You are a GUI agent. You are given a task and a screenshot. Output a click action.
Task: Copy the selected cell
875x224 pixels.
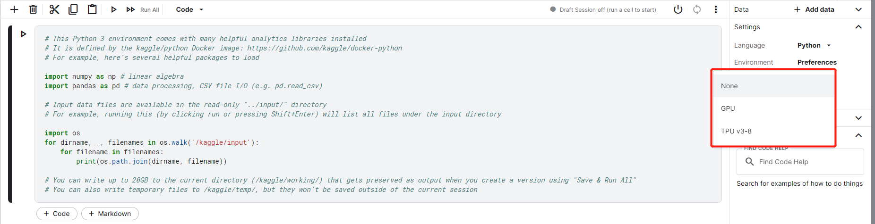pos(73,9)
